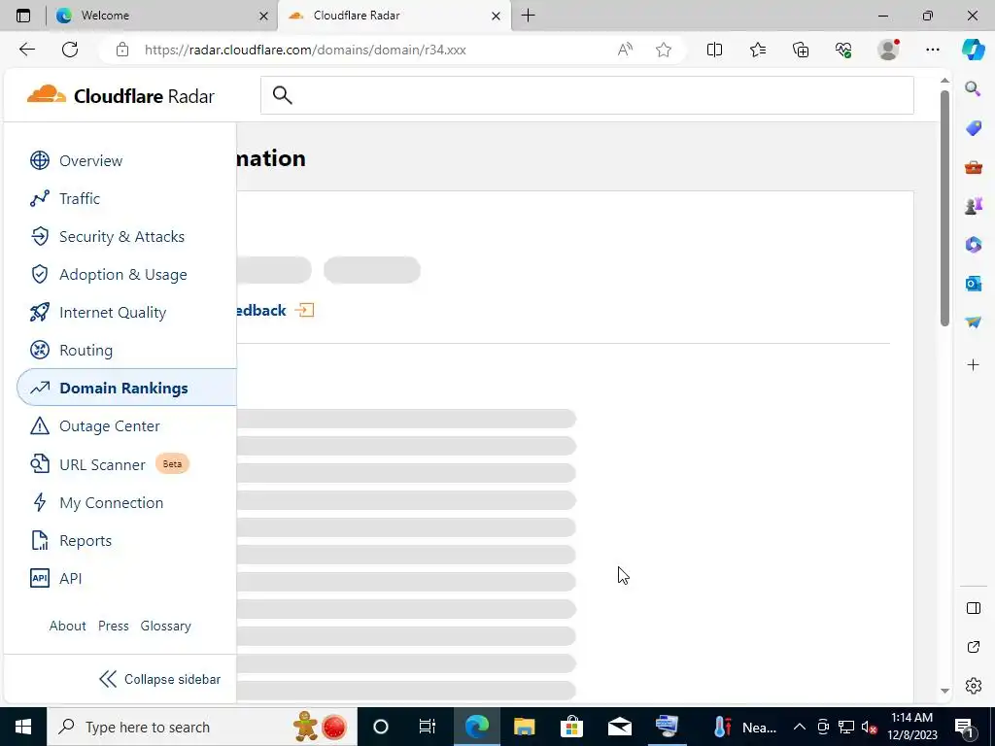This screenshot has height=746, width=995.
Task: Go to Overview page
Action: (x=90, y=160)
